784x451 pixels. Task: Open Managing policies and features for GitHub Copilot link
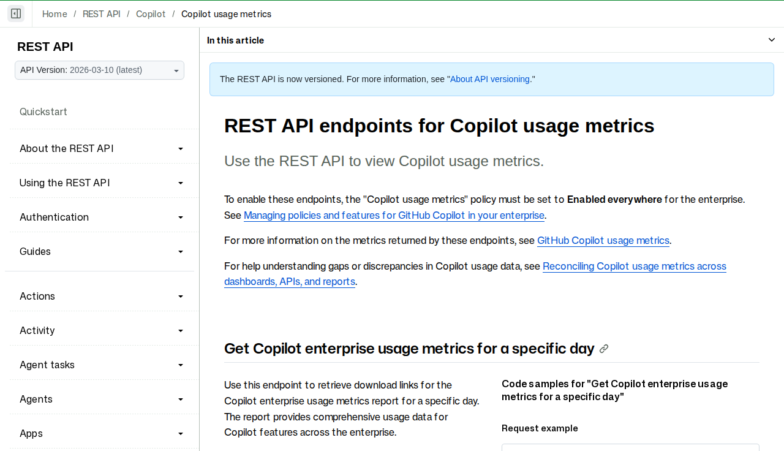[394, 216]
